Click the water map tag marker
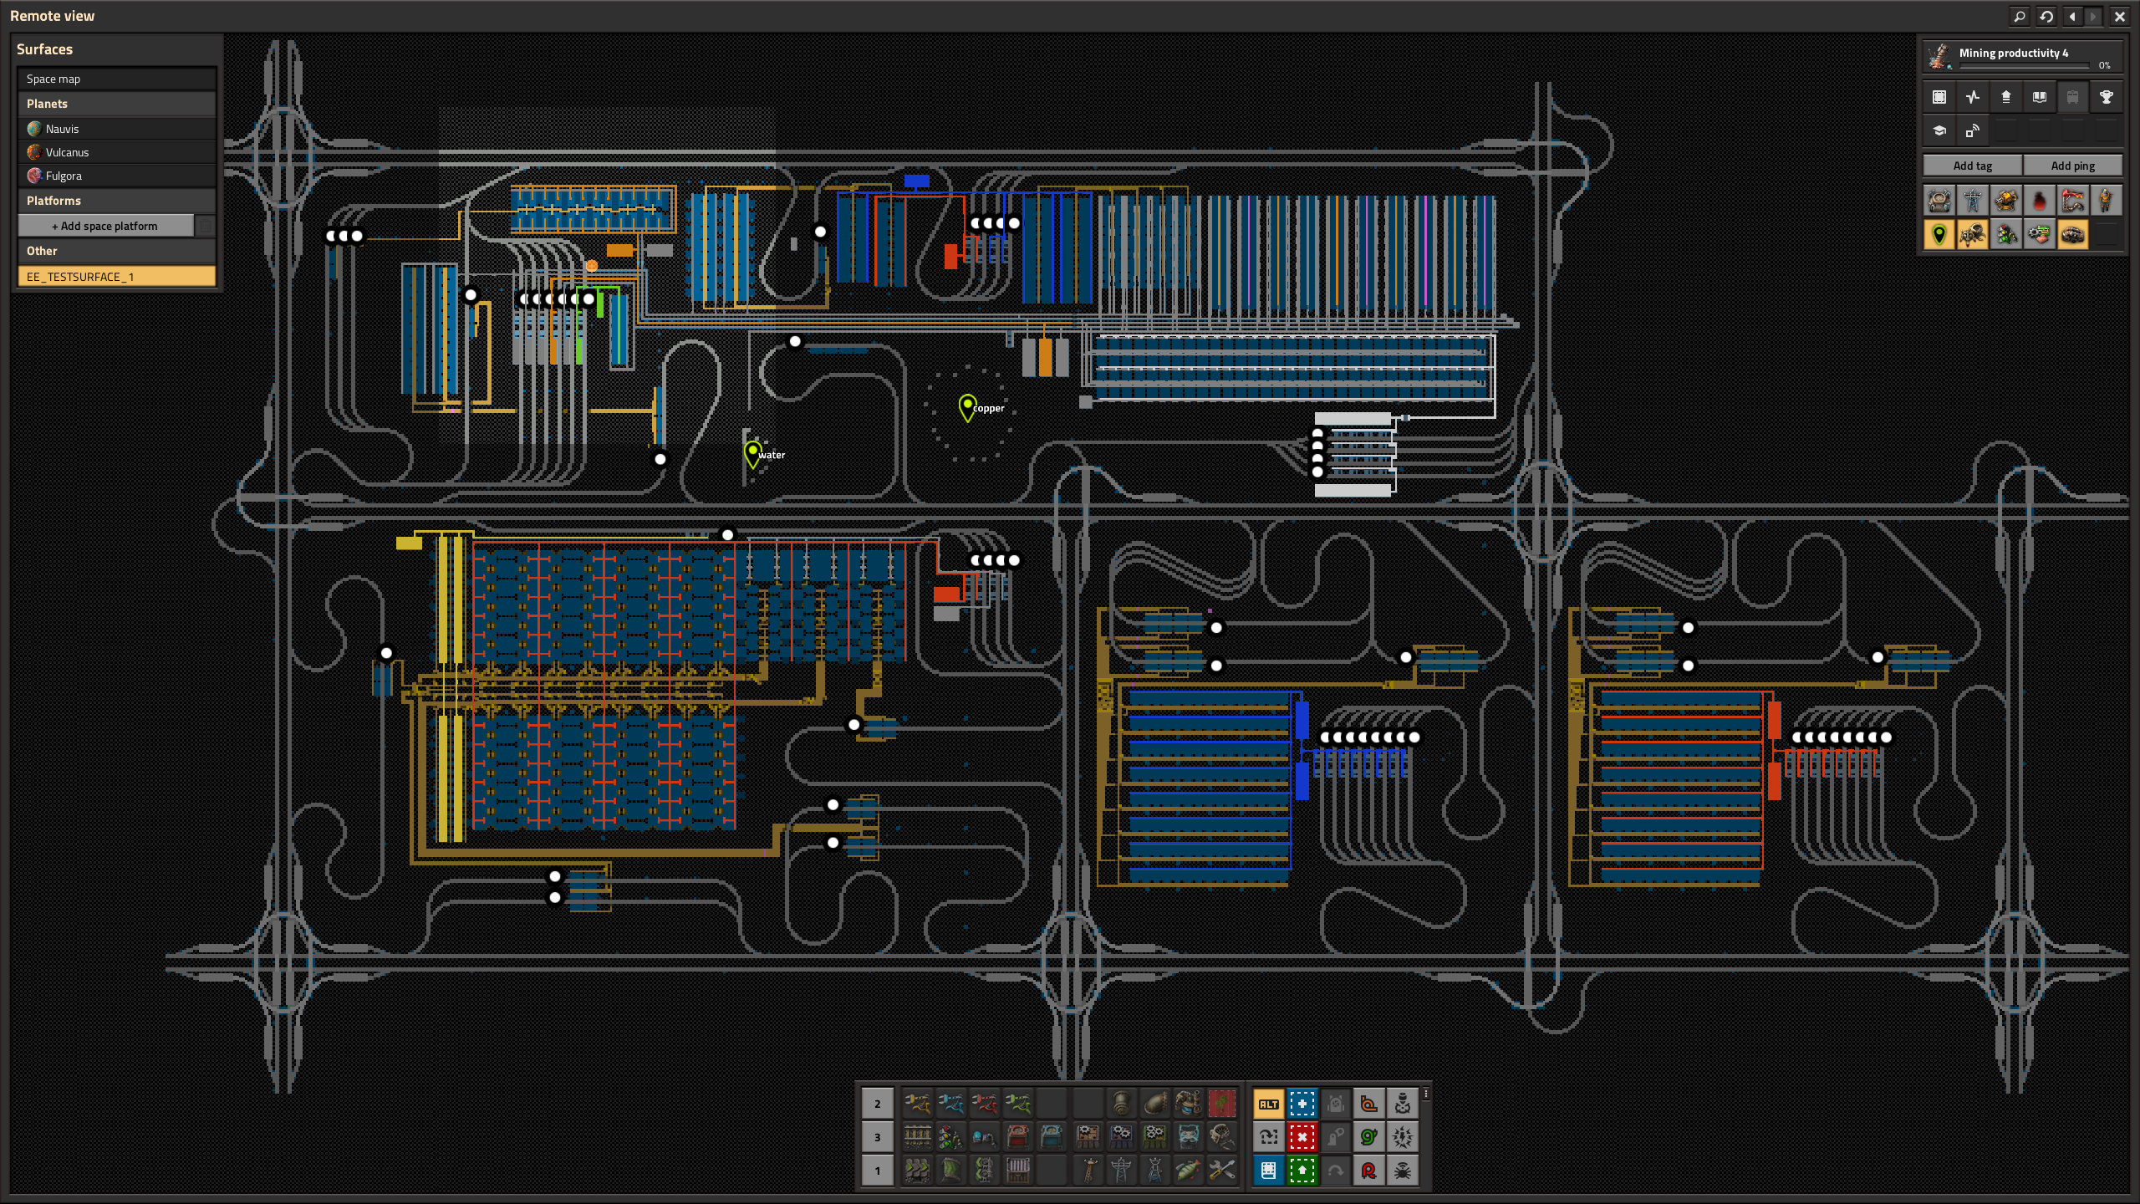The width and height of the screenshot is (2140, 1204). (753, 454)
